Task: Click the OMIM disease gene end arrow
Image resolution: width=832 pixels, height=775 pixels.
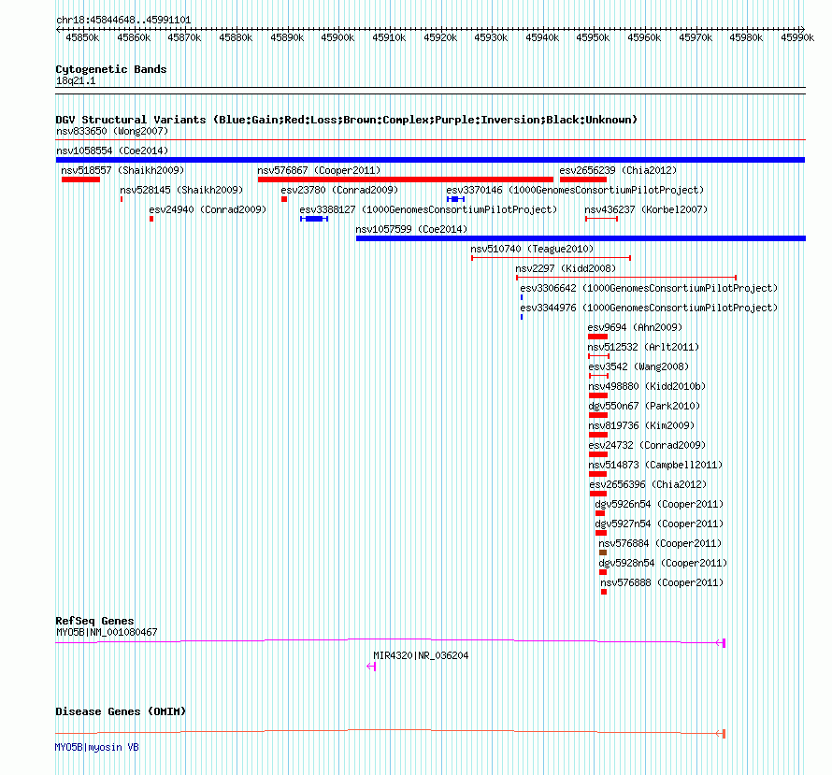Action: 721,734
